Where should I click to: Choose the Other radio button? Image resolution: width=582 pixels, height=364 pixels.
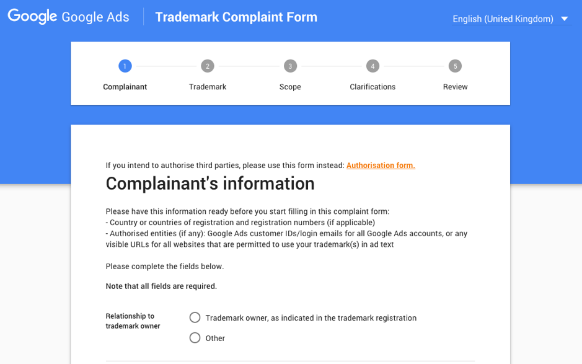click(x=195, y=338)
